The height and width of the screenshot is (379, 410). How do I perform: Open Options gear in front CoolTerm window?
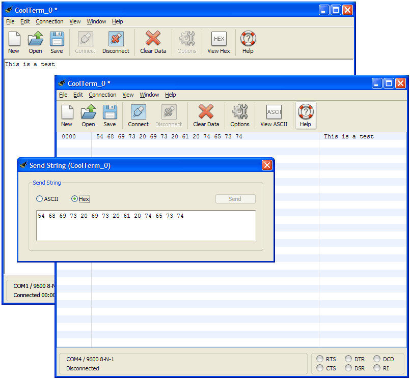tap(240, 112)
